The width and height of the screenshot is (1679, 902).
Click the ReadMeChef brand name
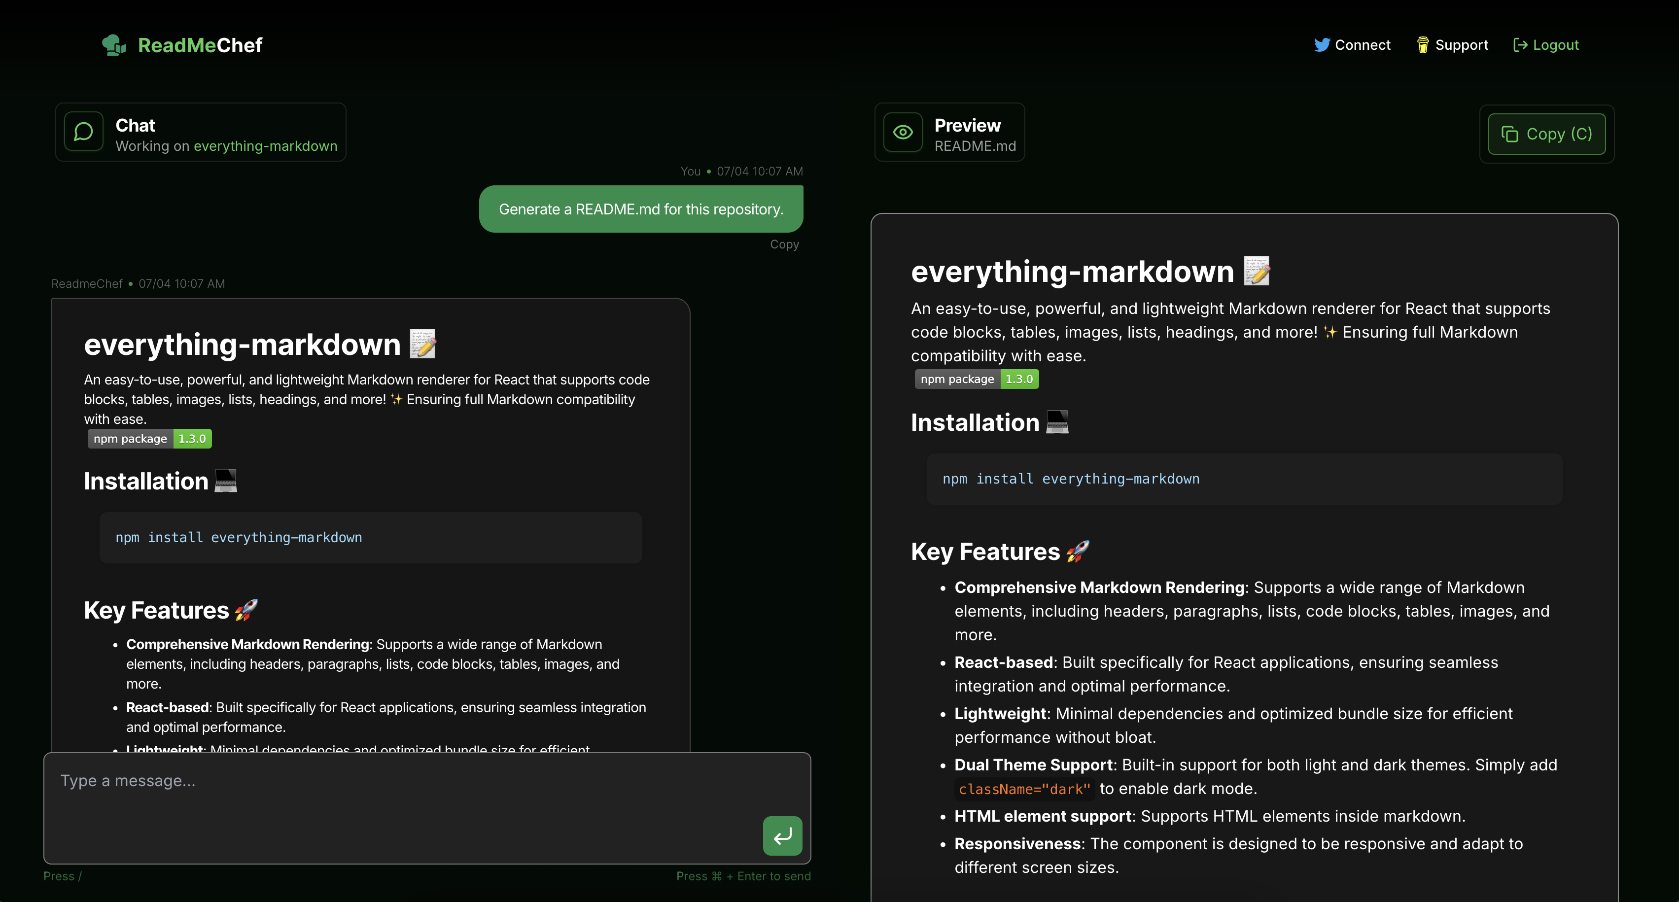click(200, 45)
